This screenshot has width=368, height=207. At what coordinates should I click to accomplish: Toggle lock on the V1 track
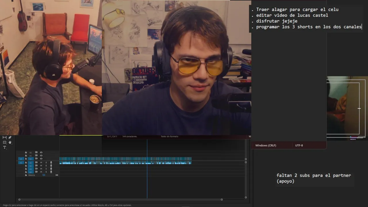[26, 159]
